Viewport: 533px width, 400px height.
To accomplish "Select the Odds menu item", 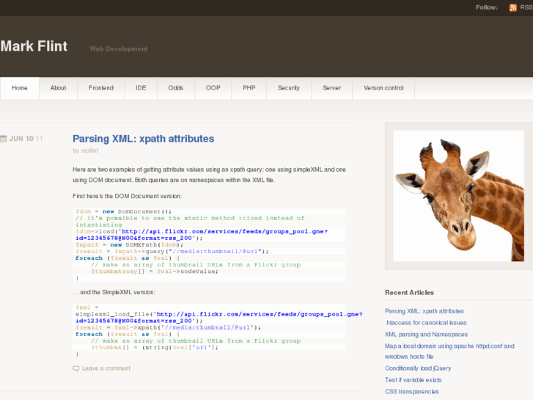I will tap(176, 88).
